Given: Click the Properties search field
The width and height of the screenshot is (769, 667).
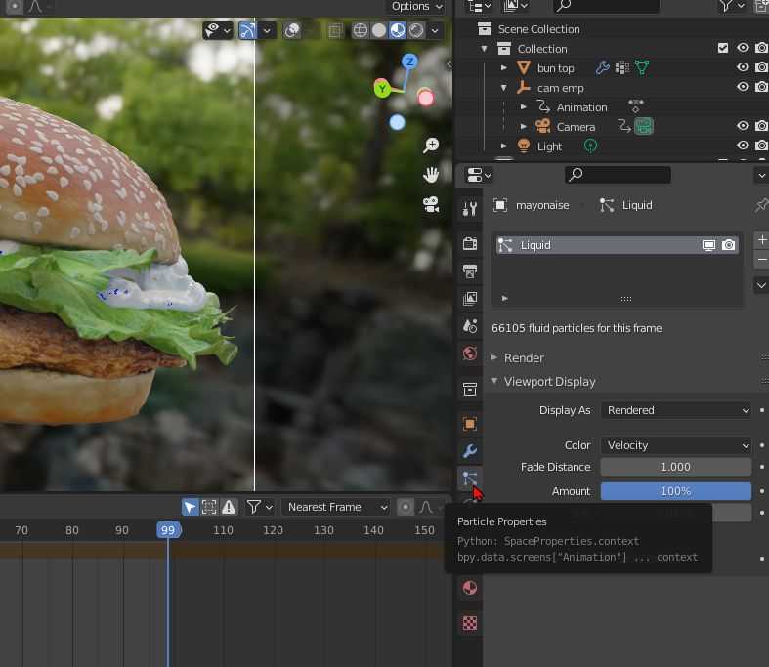Looking at the screenshot, I should coord(618,175).
